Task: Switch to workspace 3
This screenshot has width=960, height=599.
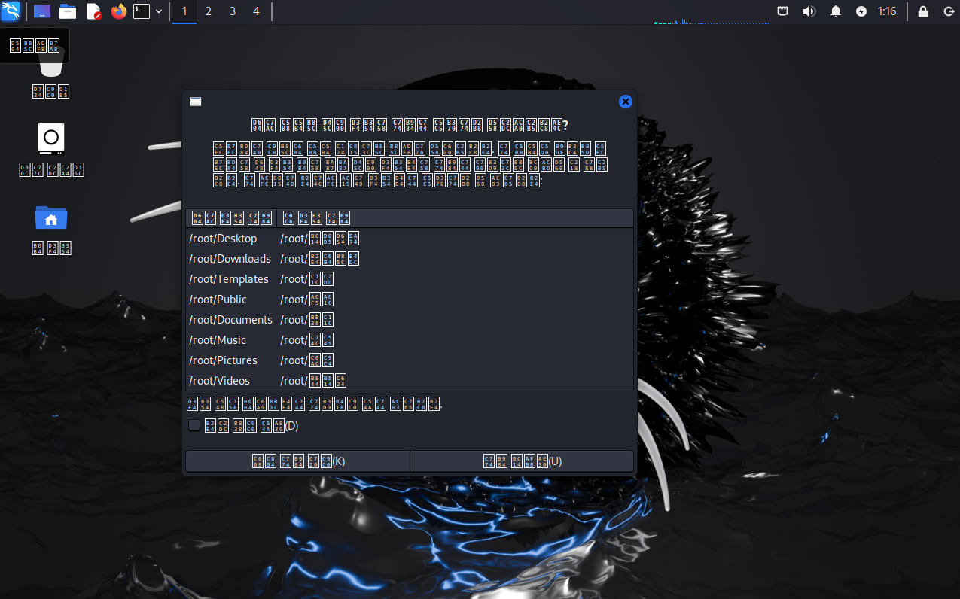Action: 233,11
